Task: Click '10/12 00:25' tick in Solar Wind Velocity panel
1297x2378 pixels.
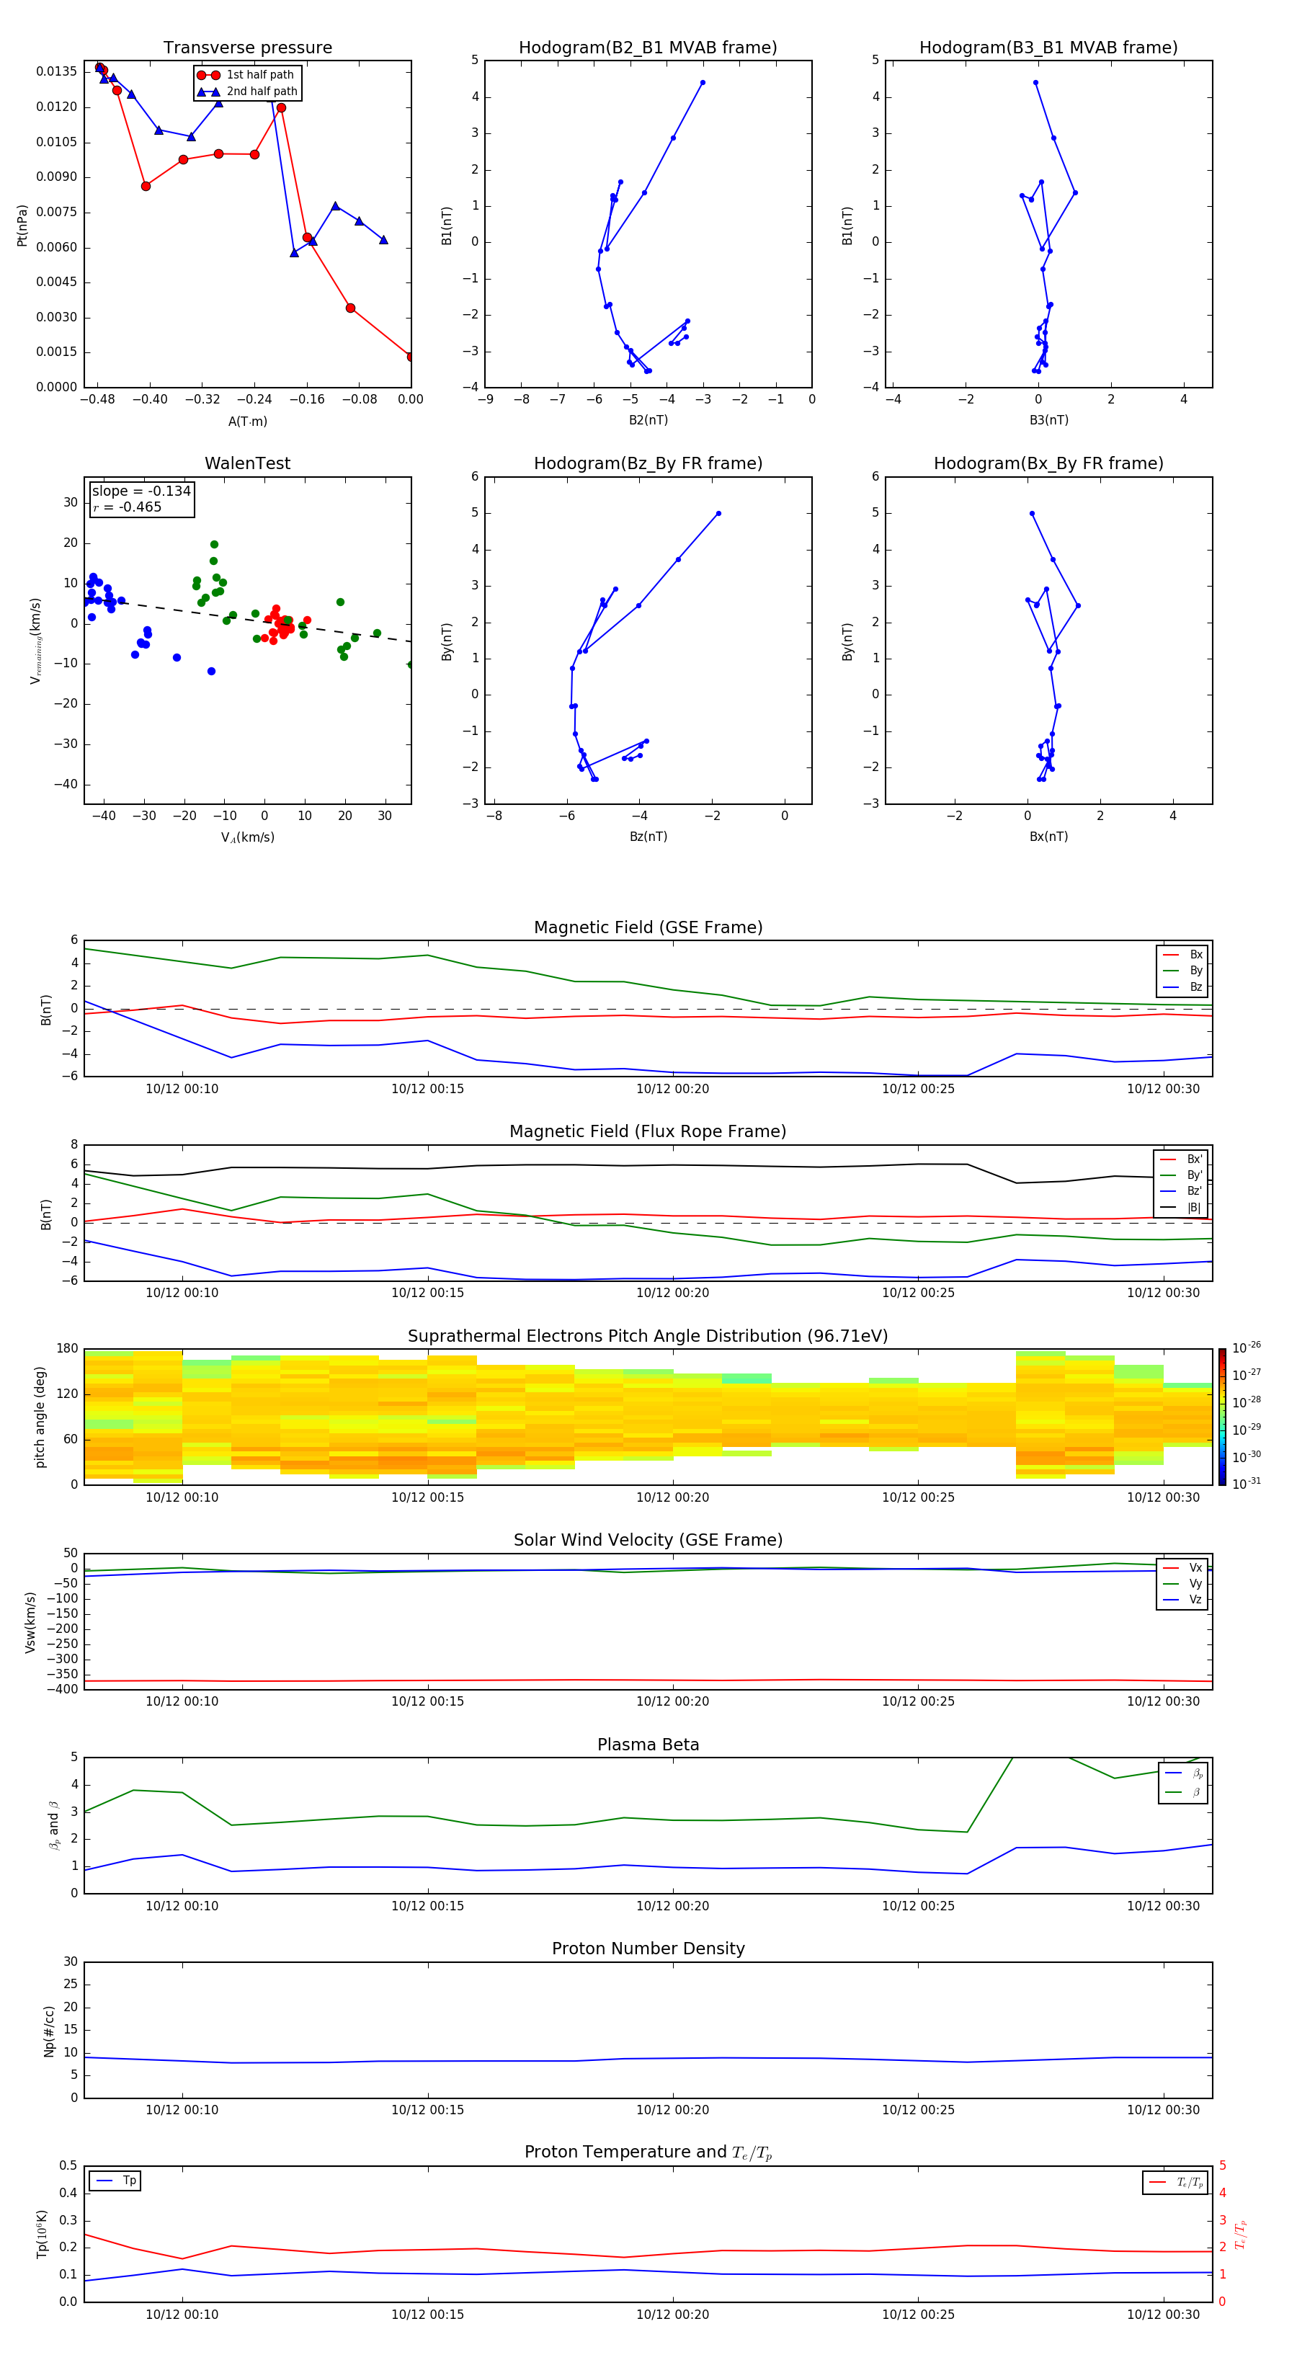Action: tap(917, 1701)
